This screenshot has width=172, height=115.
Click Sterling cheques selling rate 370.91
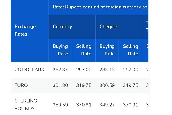pos(130,105)
